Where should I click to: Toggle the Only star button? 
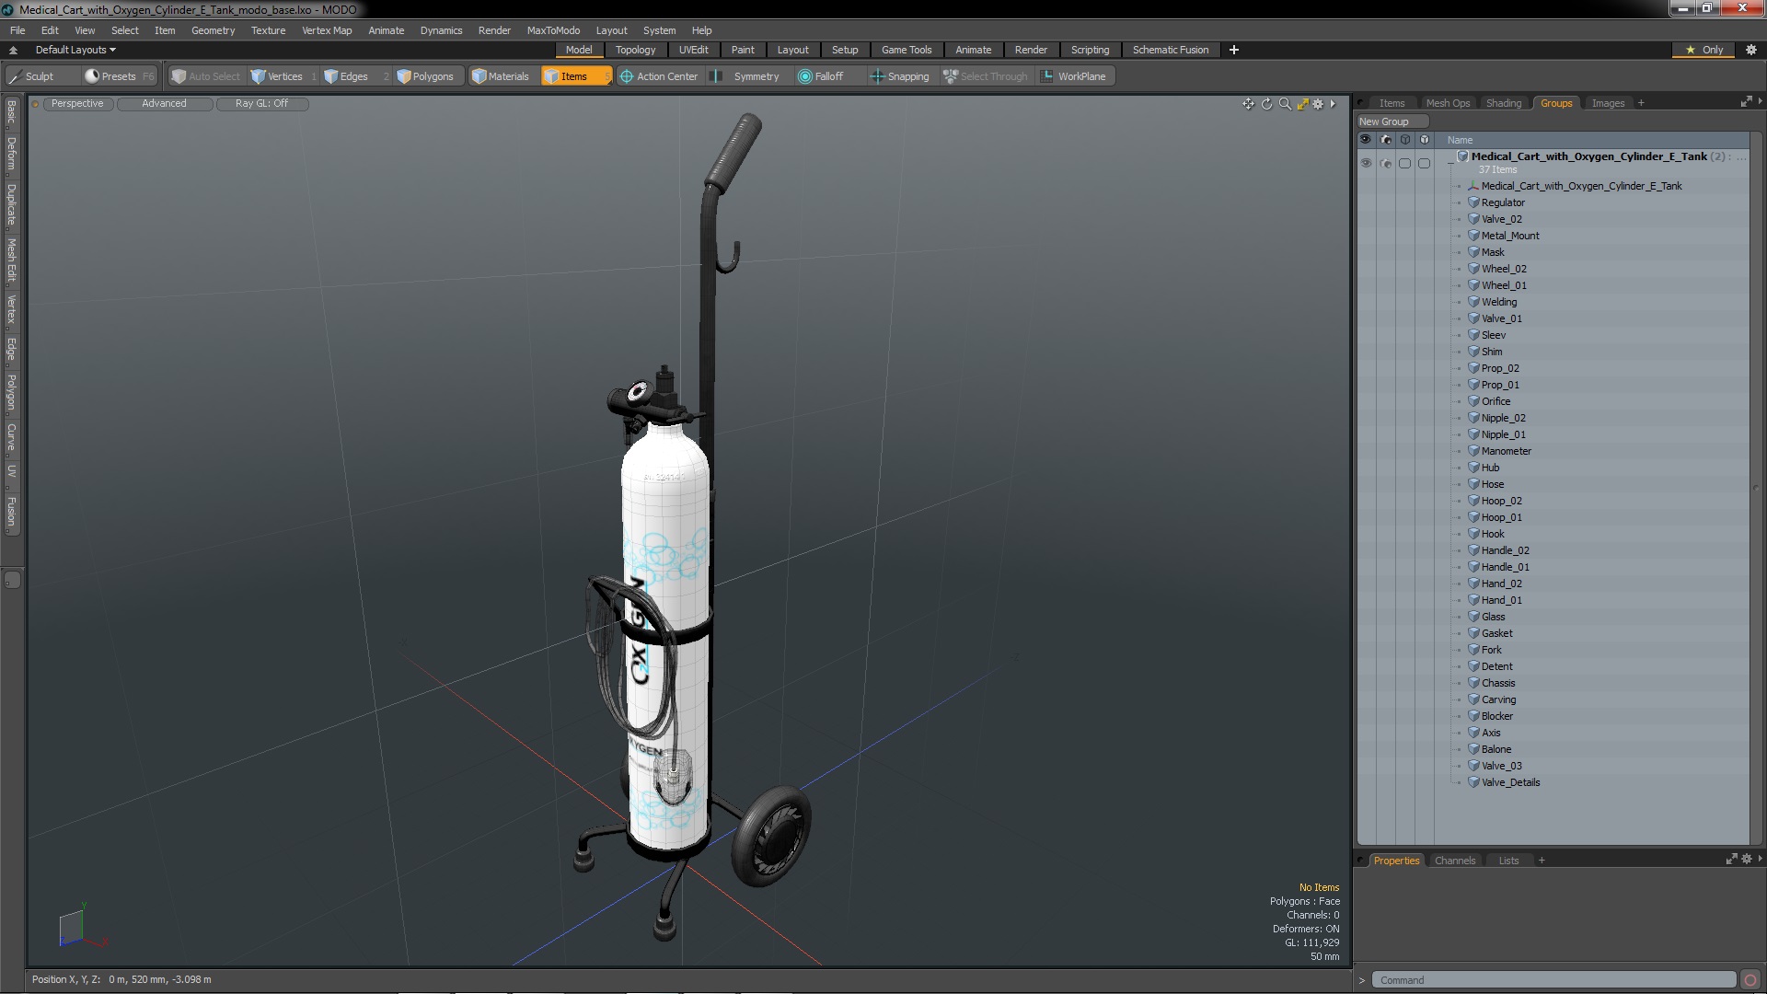point(1703,50)
